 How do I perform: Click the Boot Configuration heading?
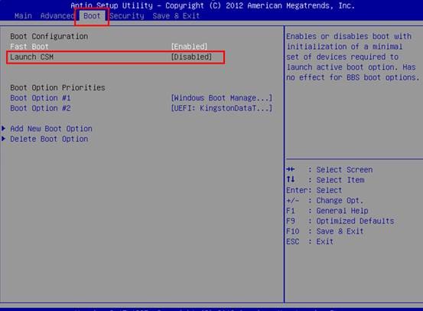coord(49,36)
